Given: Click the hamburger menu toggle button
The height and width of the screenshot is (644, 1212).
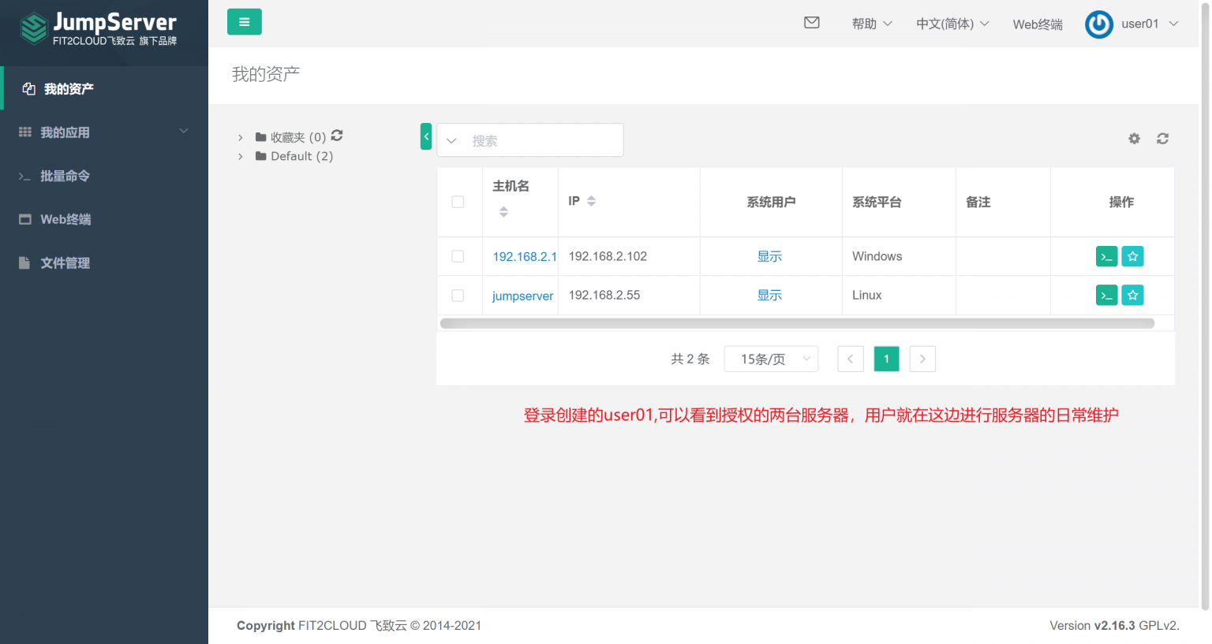Looking at the screenshot, I should point(245,22).
